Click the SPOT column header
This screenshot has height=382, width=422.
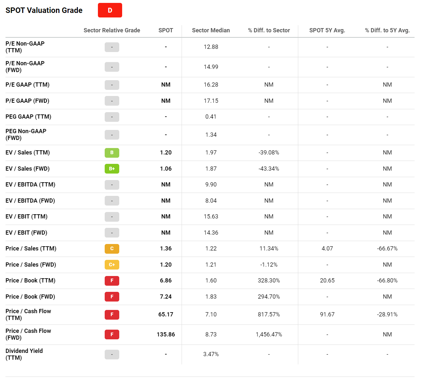click(x=166, y=30)
